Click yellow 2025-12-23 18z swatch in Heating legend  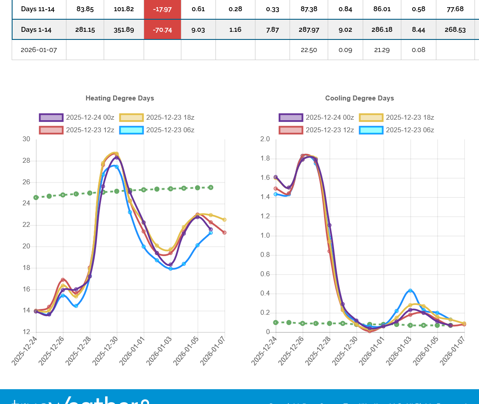coord(131,117)
